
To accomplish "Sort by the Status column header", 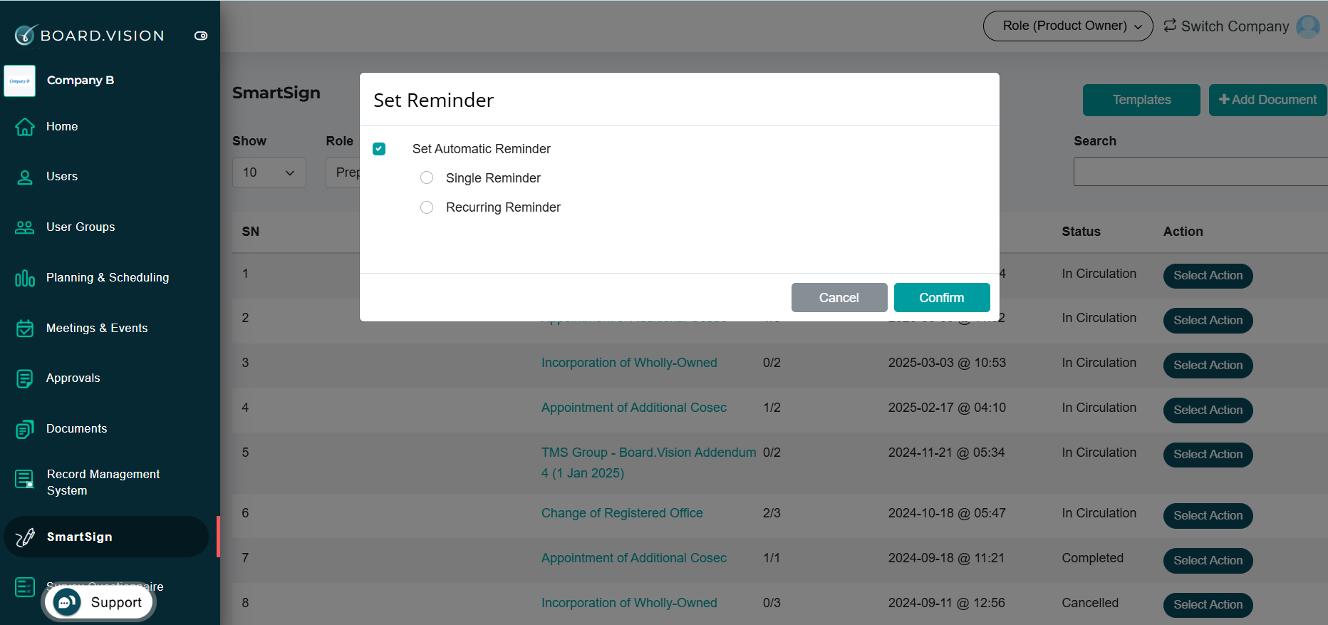I will (x=1081, y=232).
